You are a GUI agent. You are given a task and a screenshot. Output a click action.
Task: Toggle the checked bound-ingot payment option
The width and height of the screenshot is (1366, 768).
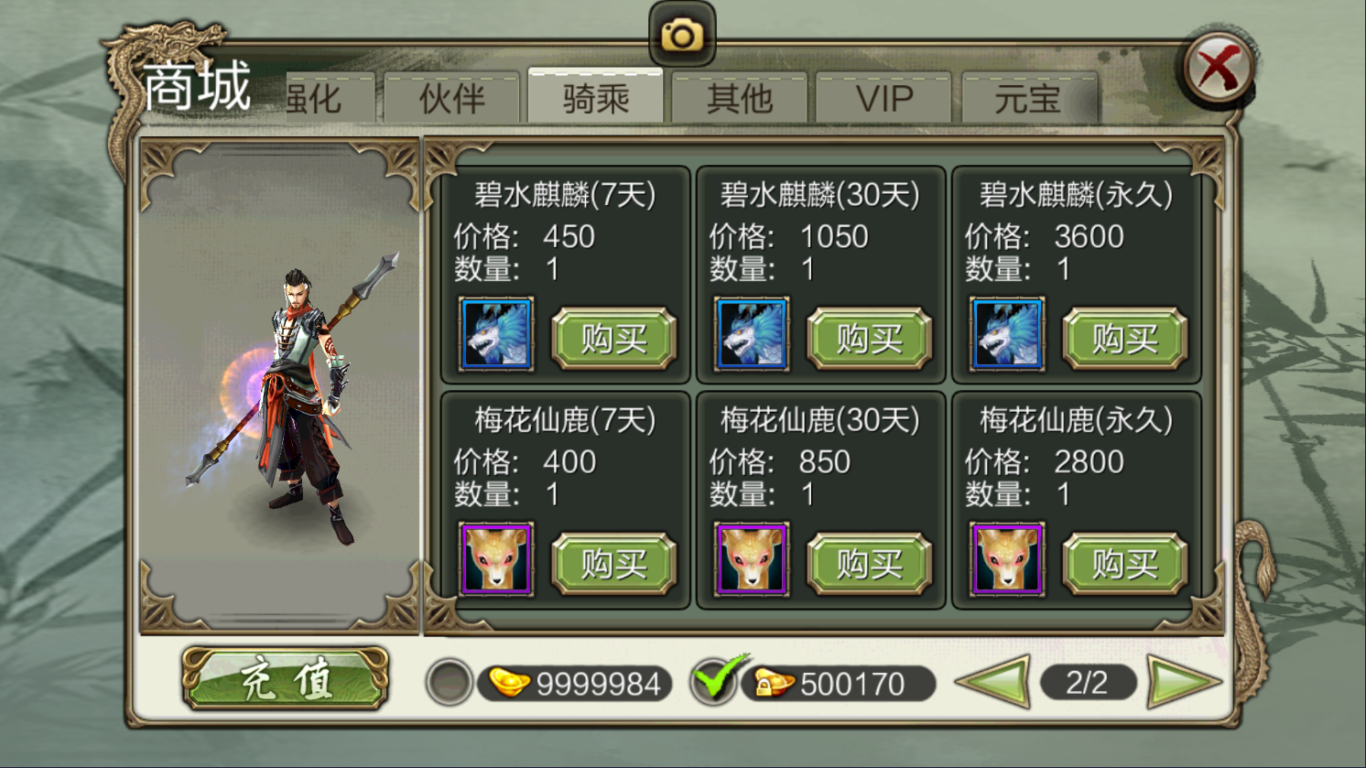pos(715,681)
